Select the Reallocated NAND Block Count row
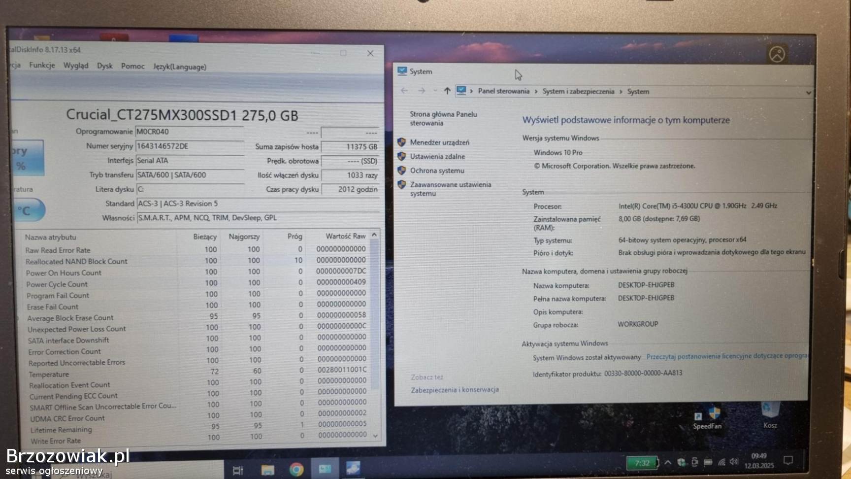 click(x=196, y=261)
